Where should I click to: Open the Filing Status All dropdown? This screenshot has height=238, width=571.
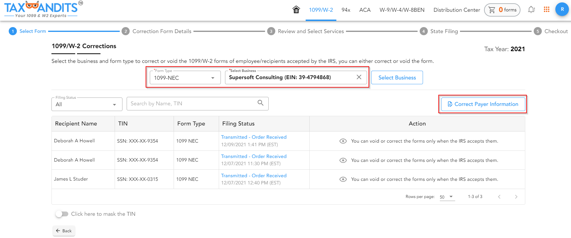point(87,104)
